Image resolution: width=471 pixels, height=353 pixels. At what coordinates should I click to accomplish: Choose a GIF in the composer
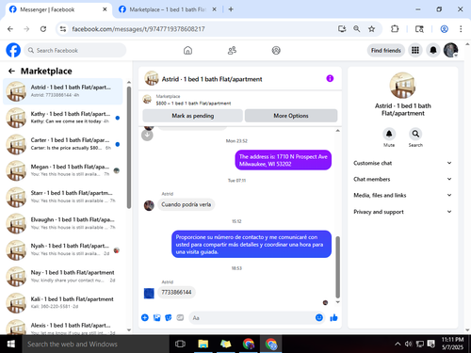click(x=180, y=318)
